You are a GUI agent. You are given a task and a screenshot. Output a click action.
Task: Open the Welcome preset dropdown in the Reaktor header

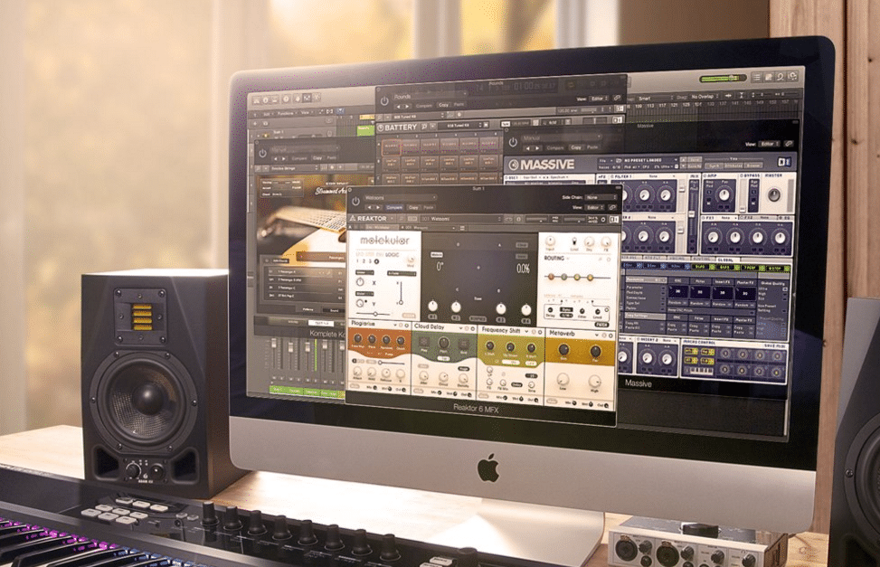click(399, 198)
